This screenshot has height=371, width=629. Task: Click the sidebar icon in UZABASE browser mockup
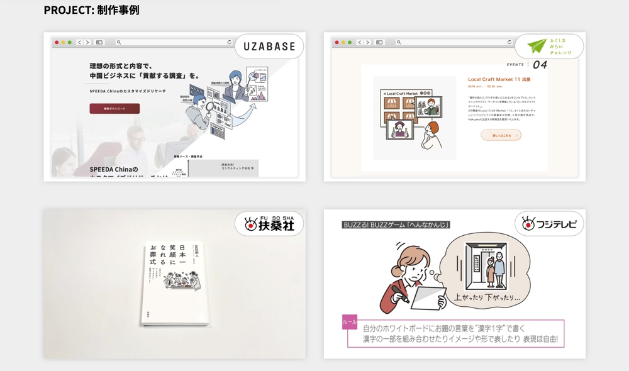point(99,42)
